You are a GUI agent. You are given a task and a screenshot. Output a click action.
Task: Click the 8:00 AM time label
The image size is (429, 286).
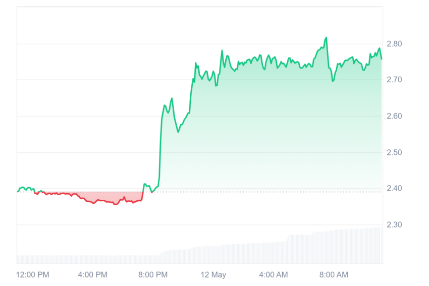334,274
